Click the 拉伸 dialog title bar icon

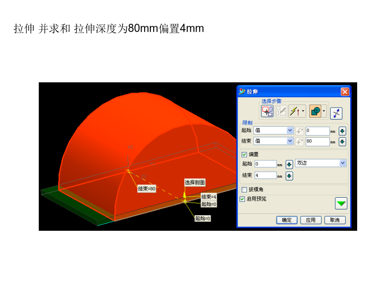(242, 91)
